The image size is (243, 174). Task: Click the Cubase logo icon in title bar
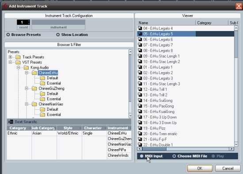pyautogui.click(x=5, y=6)
